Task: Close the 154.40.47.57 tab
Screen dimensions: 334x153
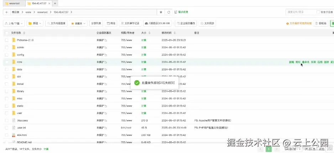Action: pyautogui.click(x=49, y=4)
